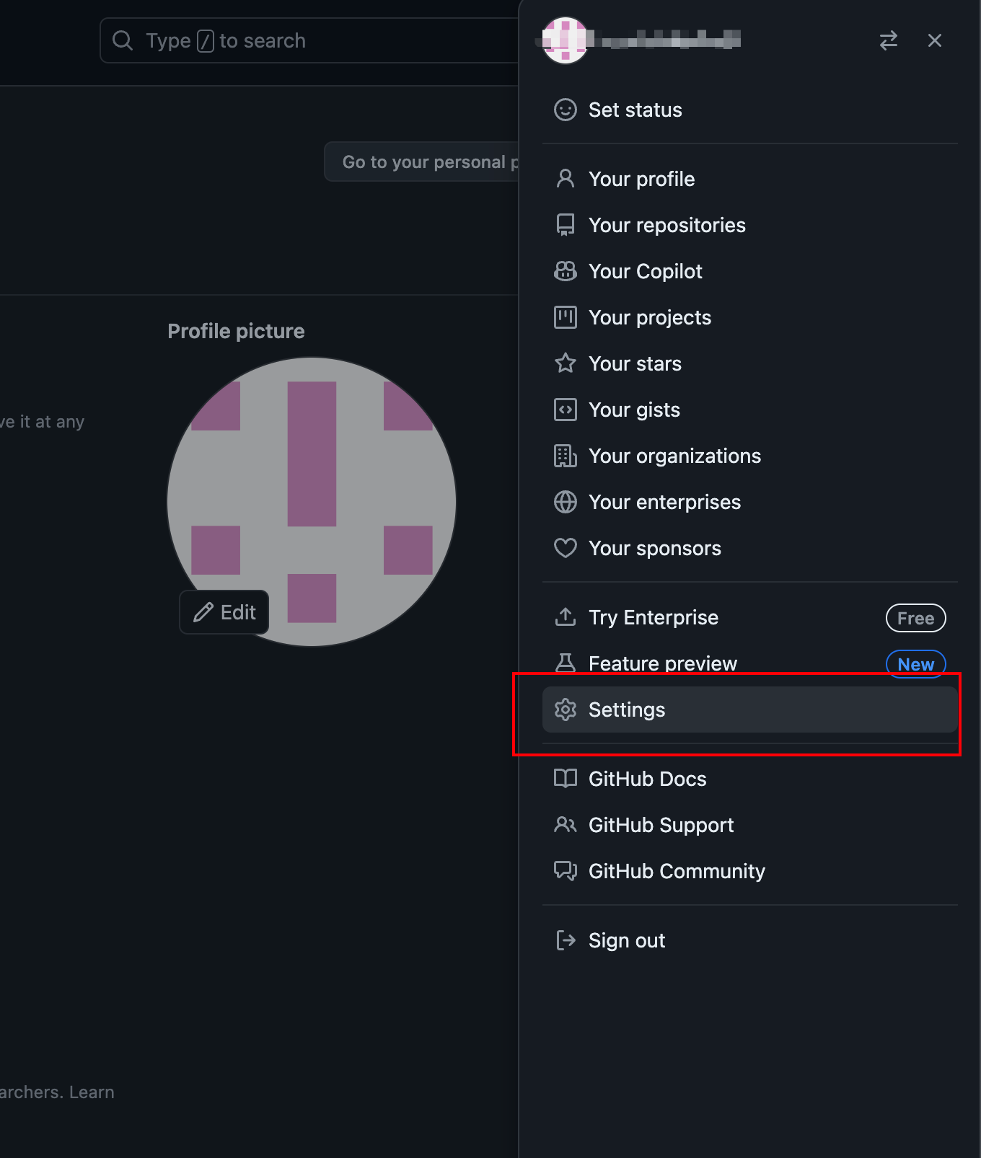Viewport: 981px width, 1158px height.
Task: Open Your organizations
Action: [x=674, y=456]
